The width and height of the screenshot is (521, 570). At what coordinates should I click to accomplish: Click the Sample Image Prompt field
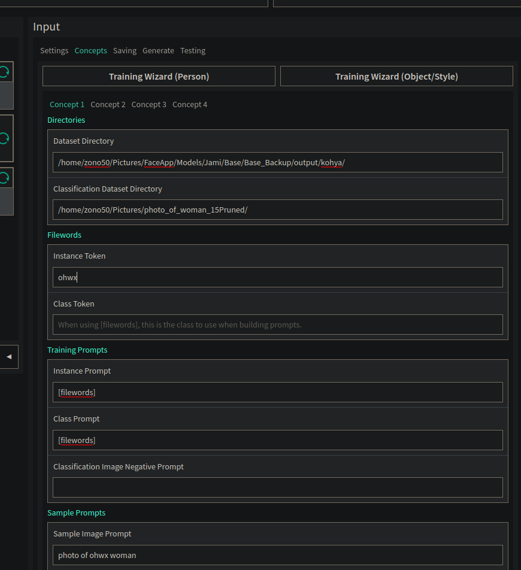click(277, 555)
